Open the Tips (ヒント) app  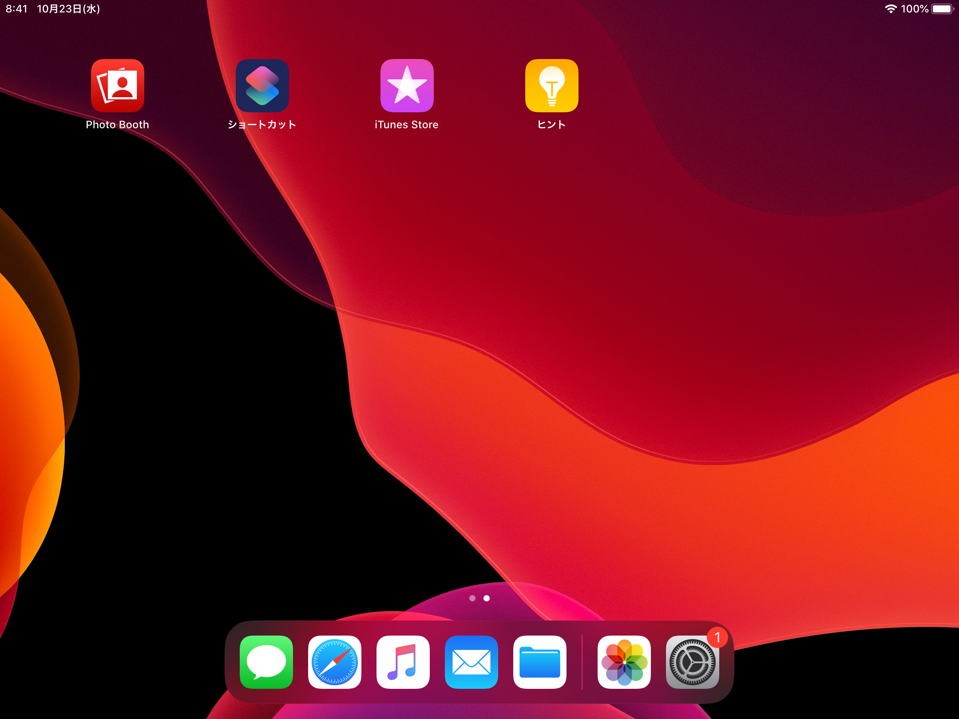point(551,85)
